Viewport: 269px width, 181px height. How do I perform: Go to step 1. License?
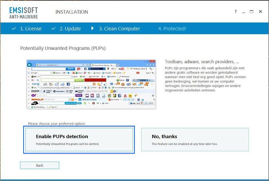(x=31, y=28)
